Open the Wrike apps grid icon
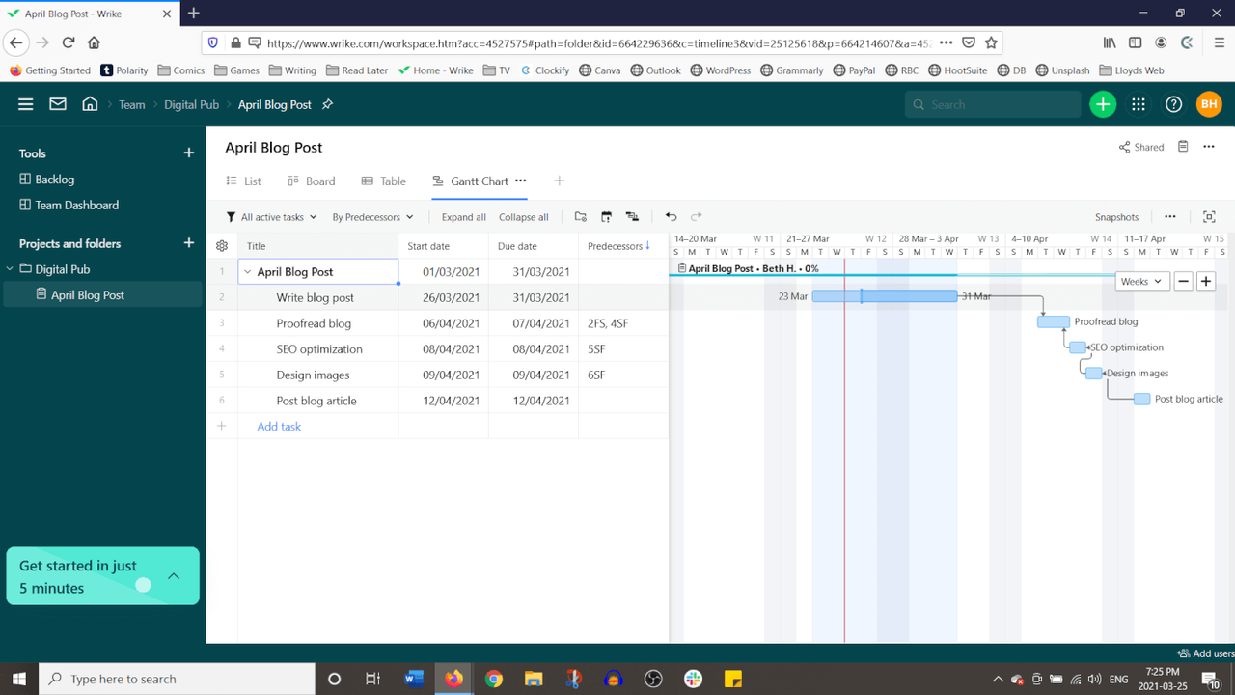This screenshot has width=1235, height=695. (x=1139, y=103)
